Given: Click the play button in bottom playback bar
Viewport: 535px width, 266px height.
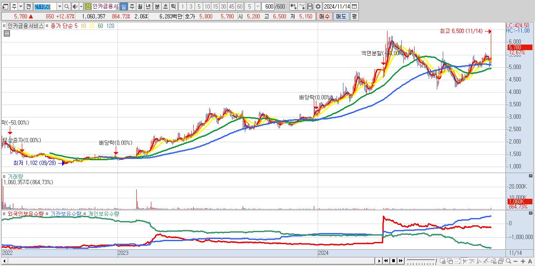Looking at the screenshot, I should [379, 261].
